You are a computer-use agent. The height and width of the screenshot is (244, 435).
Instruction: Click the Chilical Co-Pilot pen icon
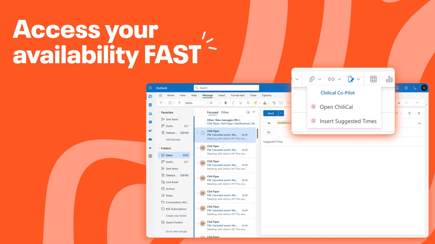[351, 79]
